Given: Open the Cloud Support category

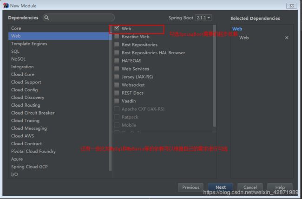Looking at the screenshot, I should coord(59,82).
